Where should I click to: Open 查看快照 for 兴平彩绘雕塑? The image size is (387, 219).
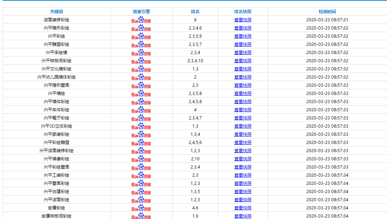243,143
